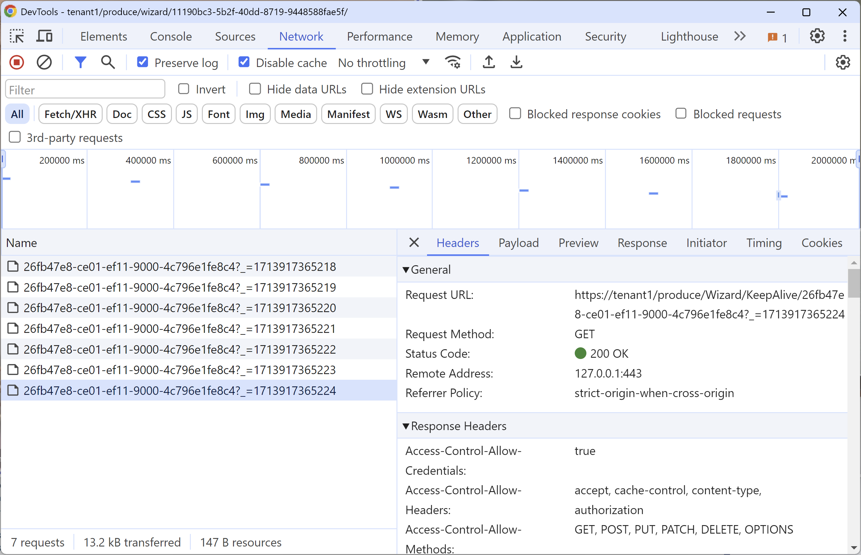Select the request ending in 1713917365221
The height and width of the screenshot is (555, 861).
pos(180,329)
